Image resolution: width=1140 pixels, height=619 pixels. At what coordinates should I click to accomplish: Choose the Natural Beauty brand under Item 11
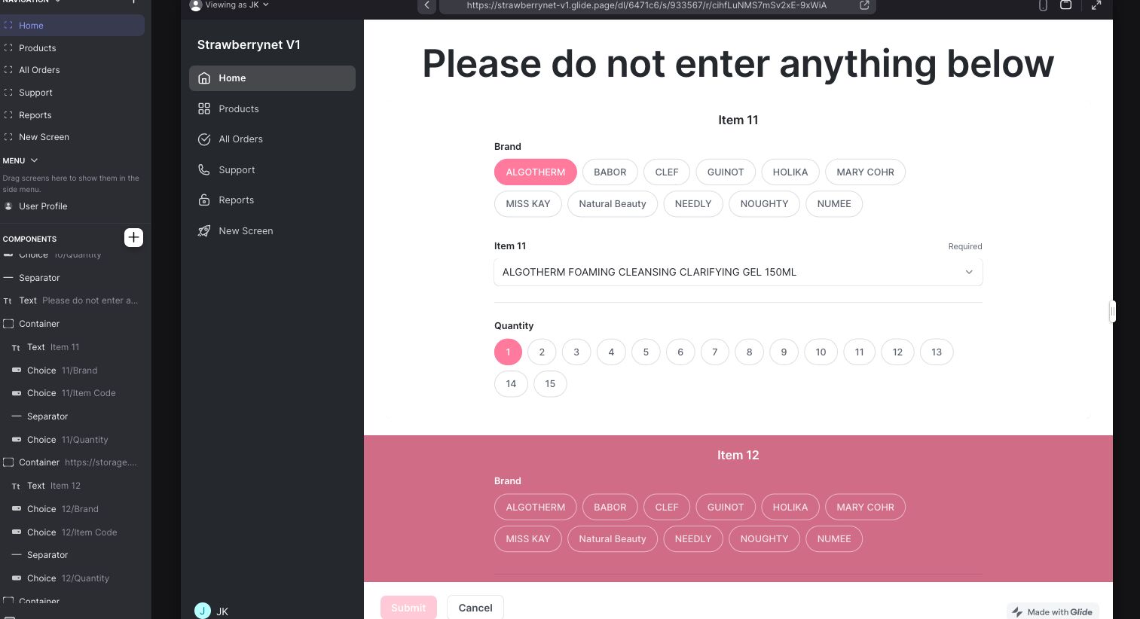coord(613,204)
